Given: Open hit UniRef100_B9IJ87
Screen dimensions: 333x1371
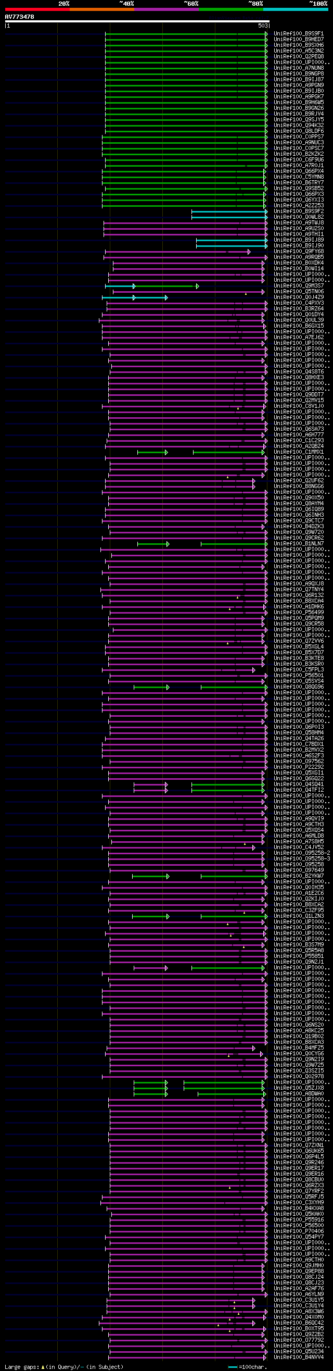Looking at the screenshot, I should click(299, 79).
